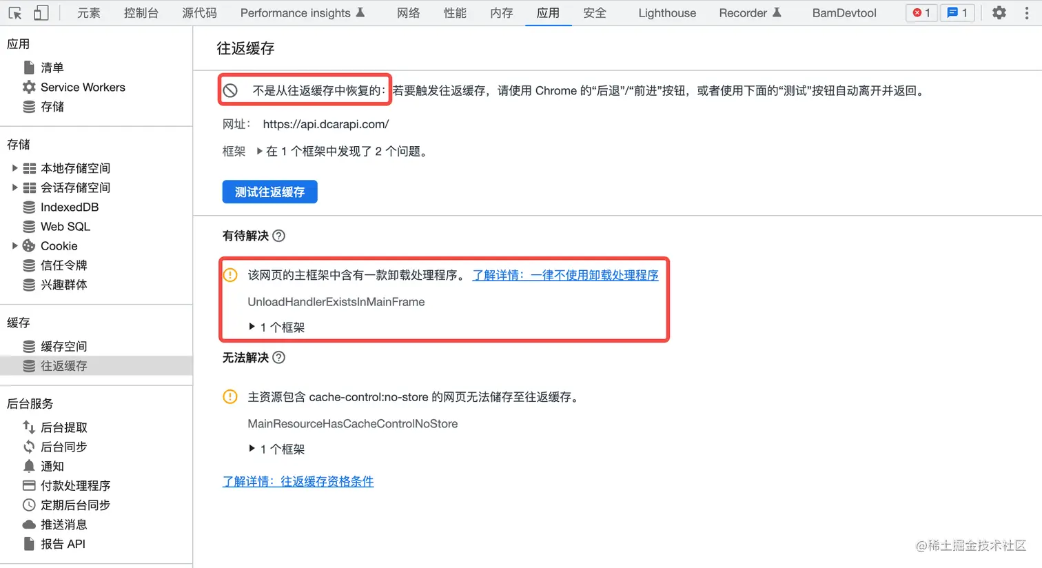
Task: Open the Performance insights tab
Action: [303, 12]
